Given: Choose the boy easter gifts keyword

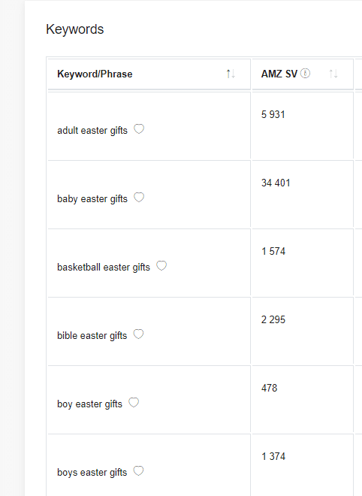Looking at the screenshot, I should pos(89,404).
